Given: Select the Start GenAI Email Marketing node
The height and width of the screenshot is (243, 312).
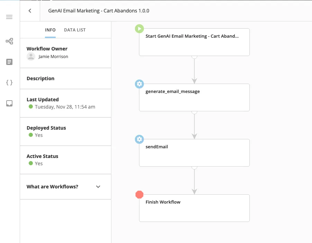Looking at the screenshot, I should (x=194, y=42).
